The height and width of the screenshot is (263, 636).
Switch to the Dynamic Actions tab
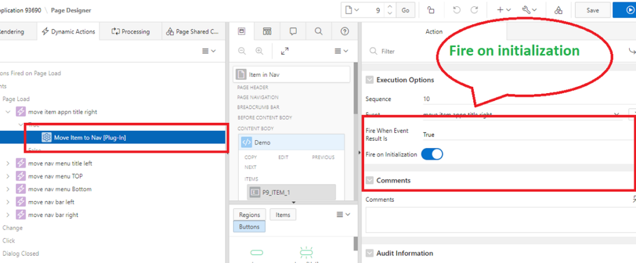[x=68, y=32]
